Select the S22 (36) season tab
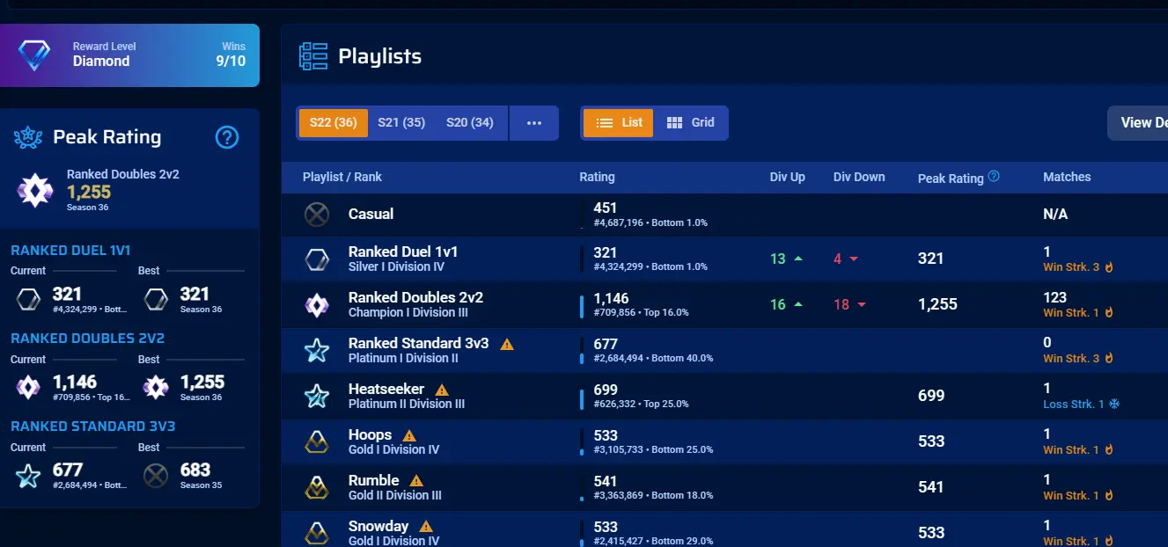The image size is (1168, 547). coord(333,123)
